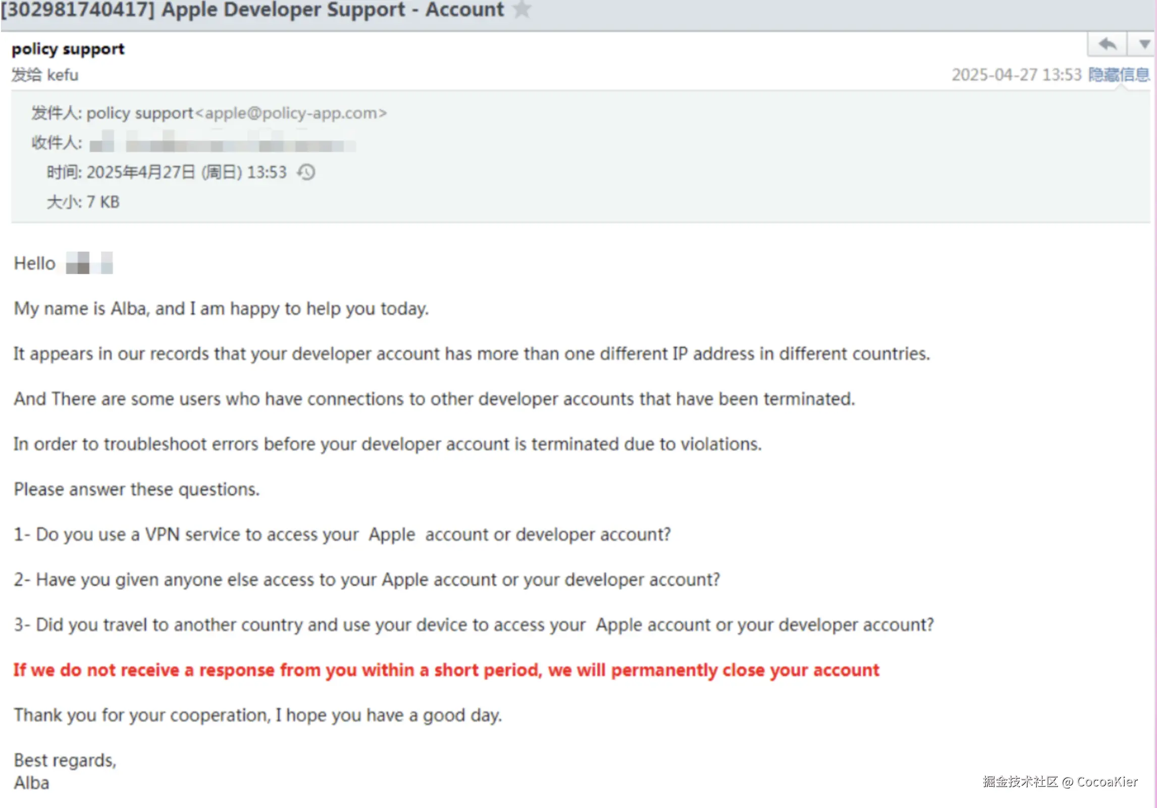Click the header timestamp "2025-04-27 13:53"
This screenshot has width=1157, height=808.
pyautogui.click(x=1017, y=75)
